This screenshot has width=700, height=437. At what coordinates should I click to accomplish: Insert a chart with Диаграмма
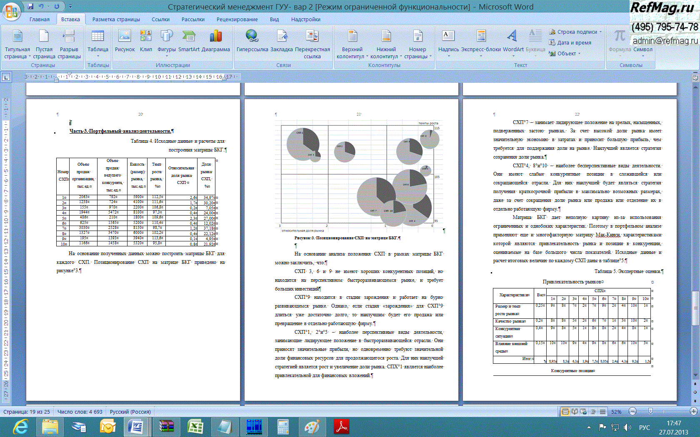coord(215,42)
